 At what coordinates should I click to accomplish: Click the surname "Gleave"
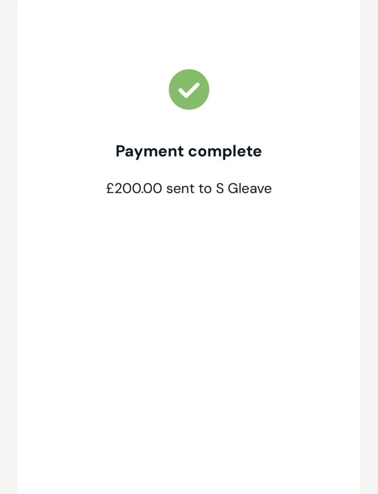pyautogui.click(x=250, y=189)
